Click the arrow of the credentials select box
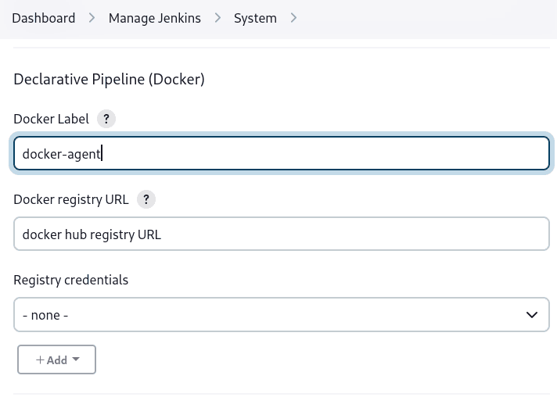 point(532,315)
